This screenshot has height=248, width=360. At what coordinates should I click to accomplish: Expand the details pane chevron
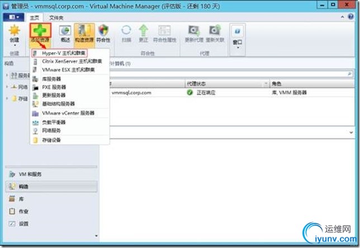click(351, 132)
